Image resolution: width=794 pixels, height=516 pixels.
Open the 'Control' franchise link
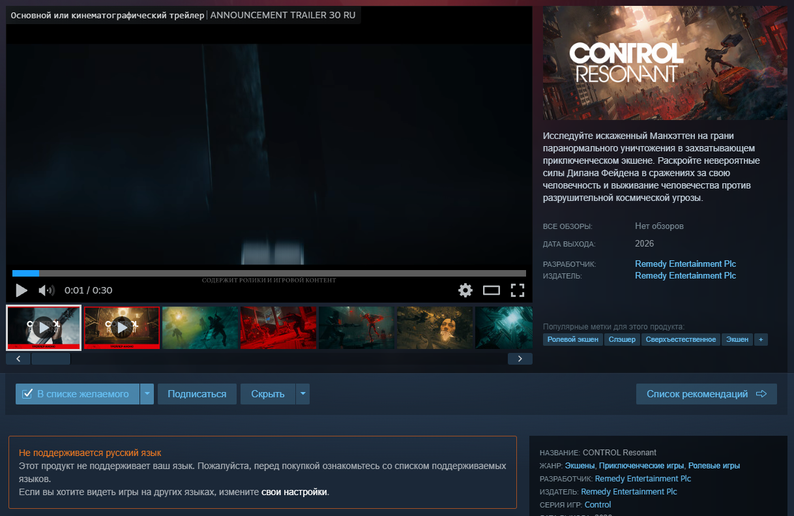click(598, 505)
